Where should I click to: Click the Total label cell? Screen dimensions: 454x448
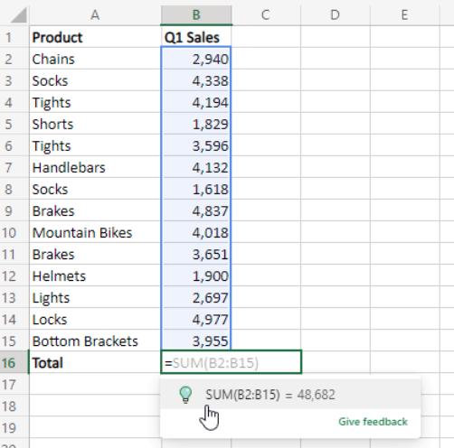tap(95, 362)
